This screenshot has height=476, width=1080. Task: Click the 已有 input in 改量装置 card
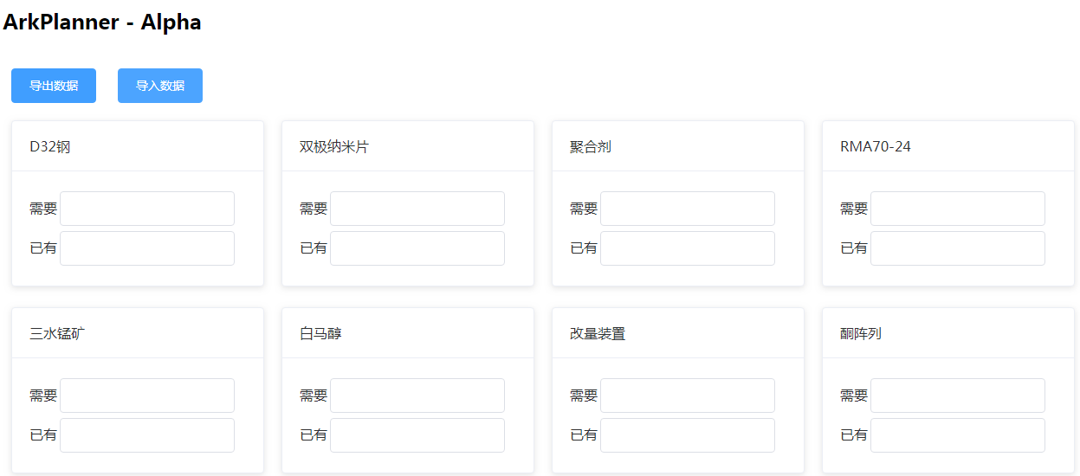(688, 435)
